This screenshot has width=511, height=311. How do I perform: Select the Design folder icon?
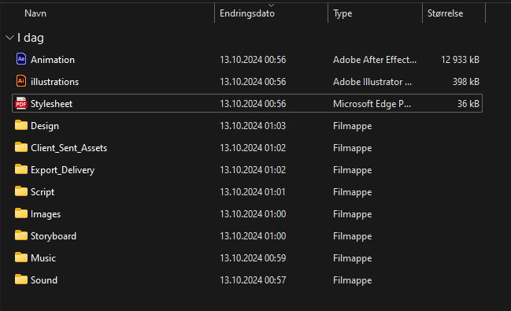point(21,125)
